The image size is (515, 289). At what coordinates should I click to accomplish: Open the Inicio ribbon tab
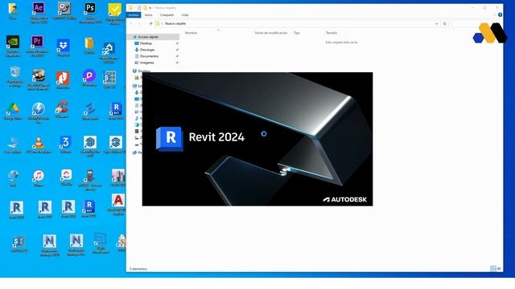click(149, 15)
